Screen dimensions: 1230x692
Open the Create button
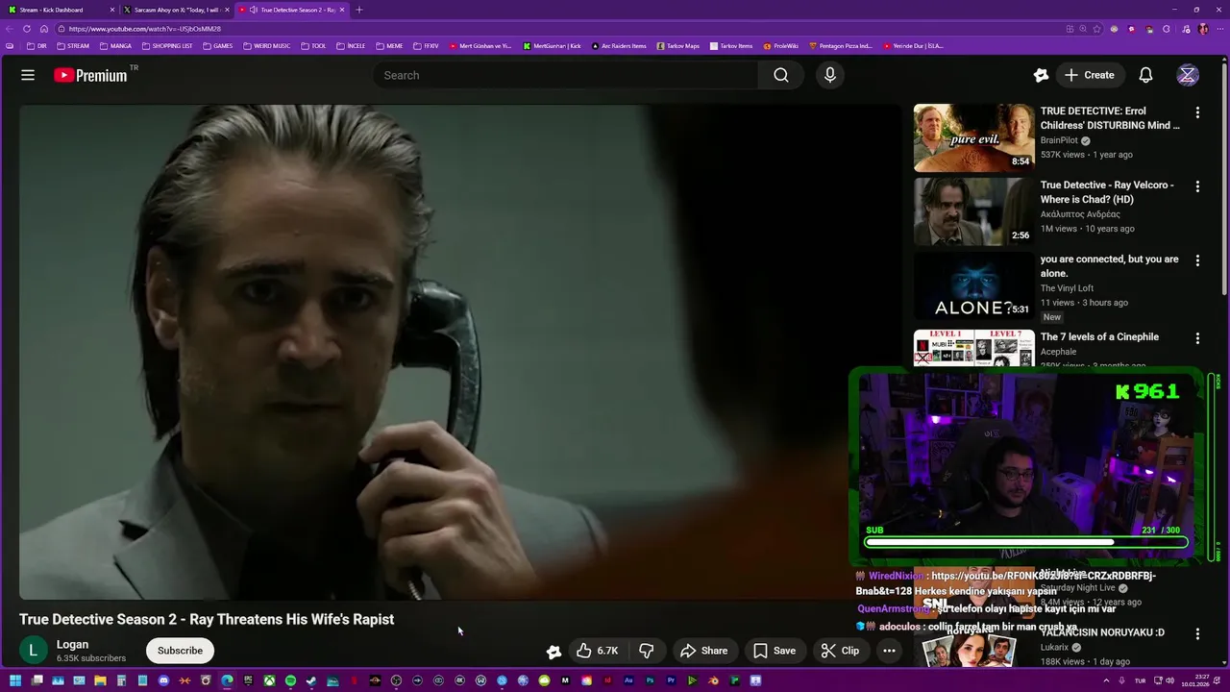point(1090,75)
